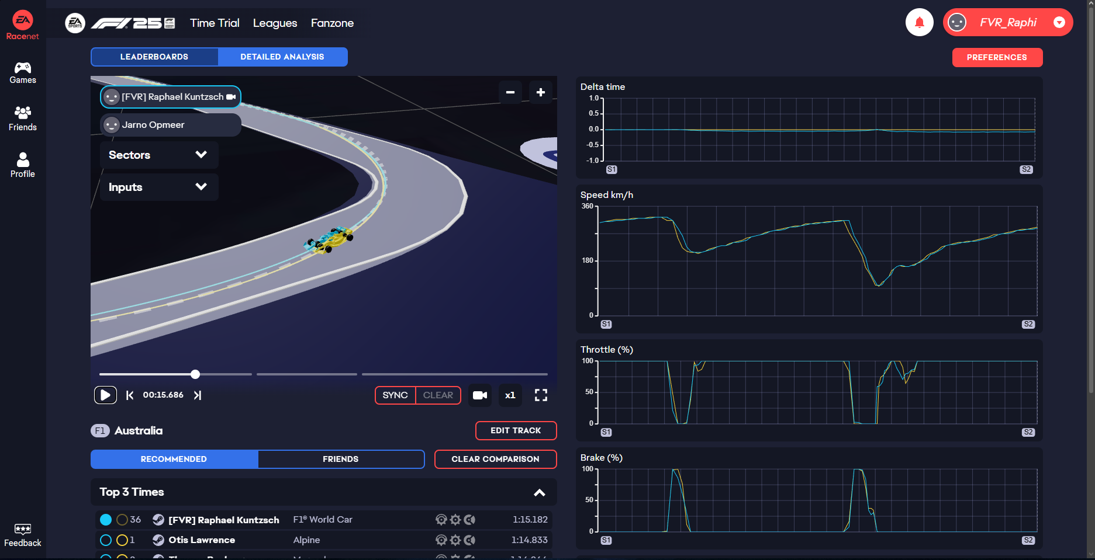Expand the Inputs dropdown
This screenshot has width=1095, height=560.
click(159, 187)
